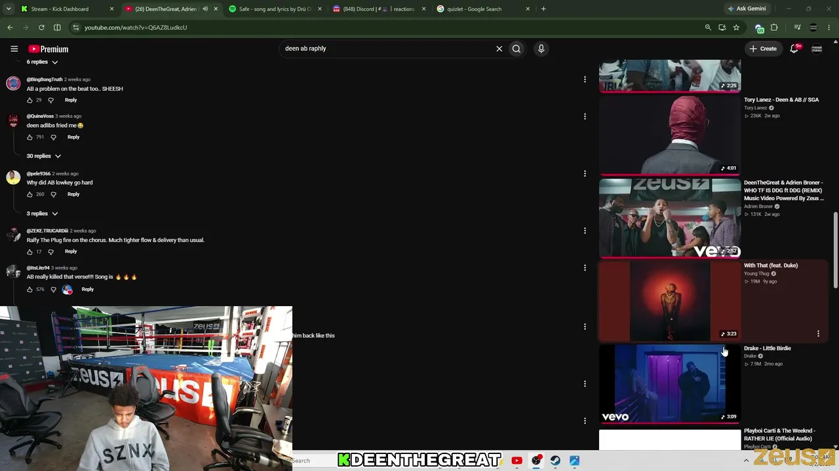Screen dimensions: 839x471
Task: Expand the 30 replies thread
Action: coord(44,156)
